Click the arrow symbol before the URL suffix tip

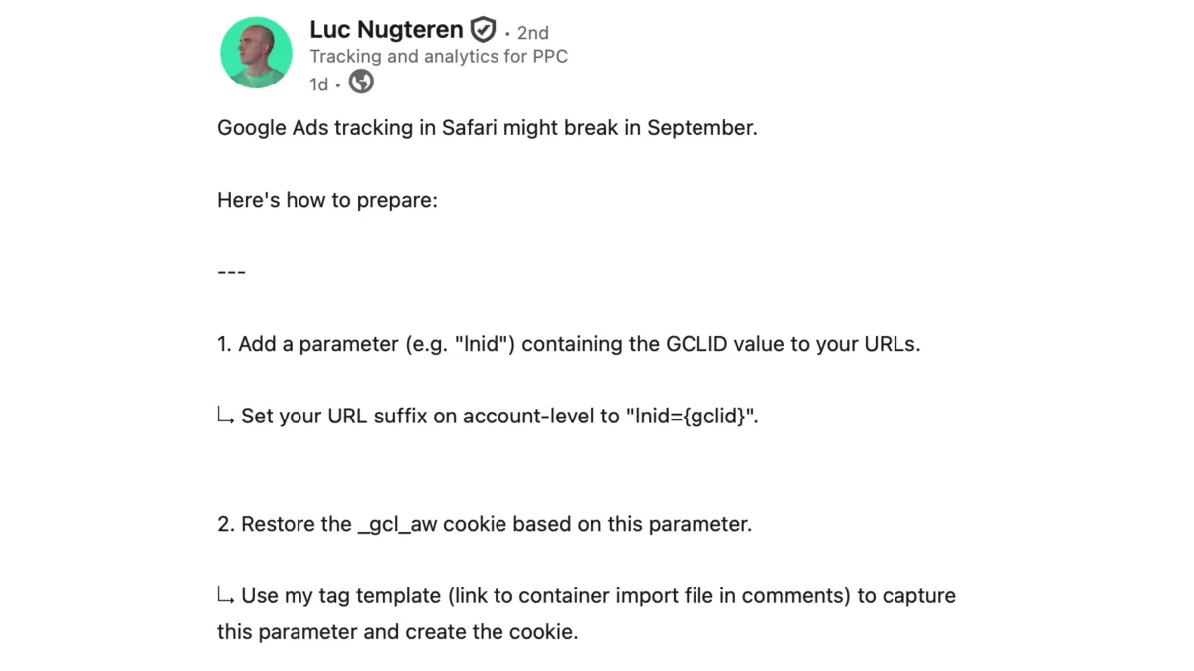click(x=223, y=418)
